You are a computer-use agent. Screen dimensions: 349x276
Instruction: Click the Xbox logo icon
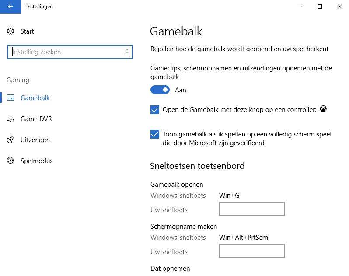[323, 109]
